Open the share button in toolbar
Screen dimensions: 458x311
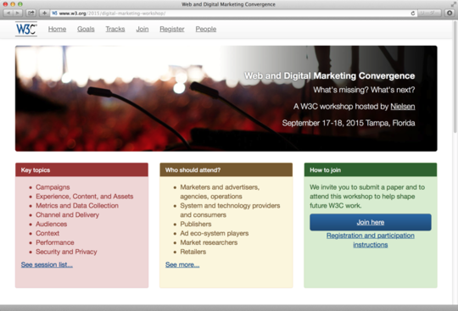coord(31,13)
